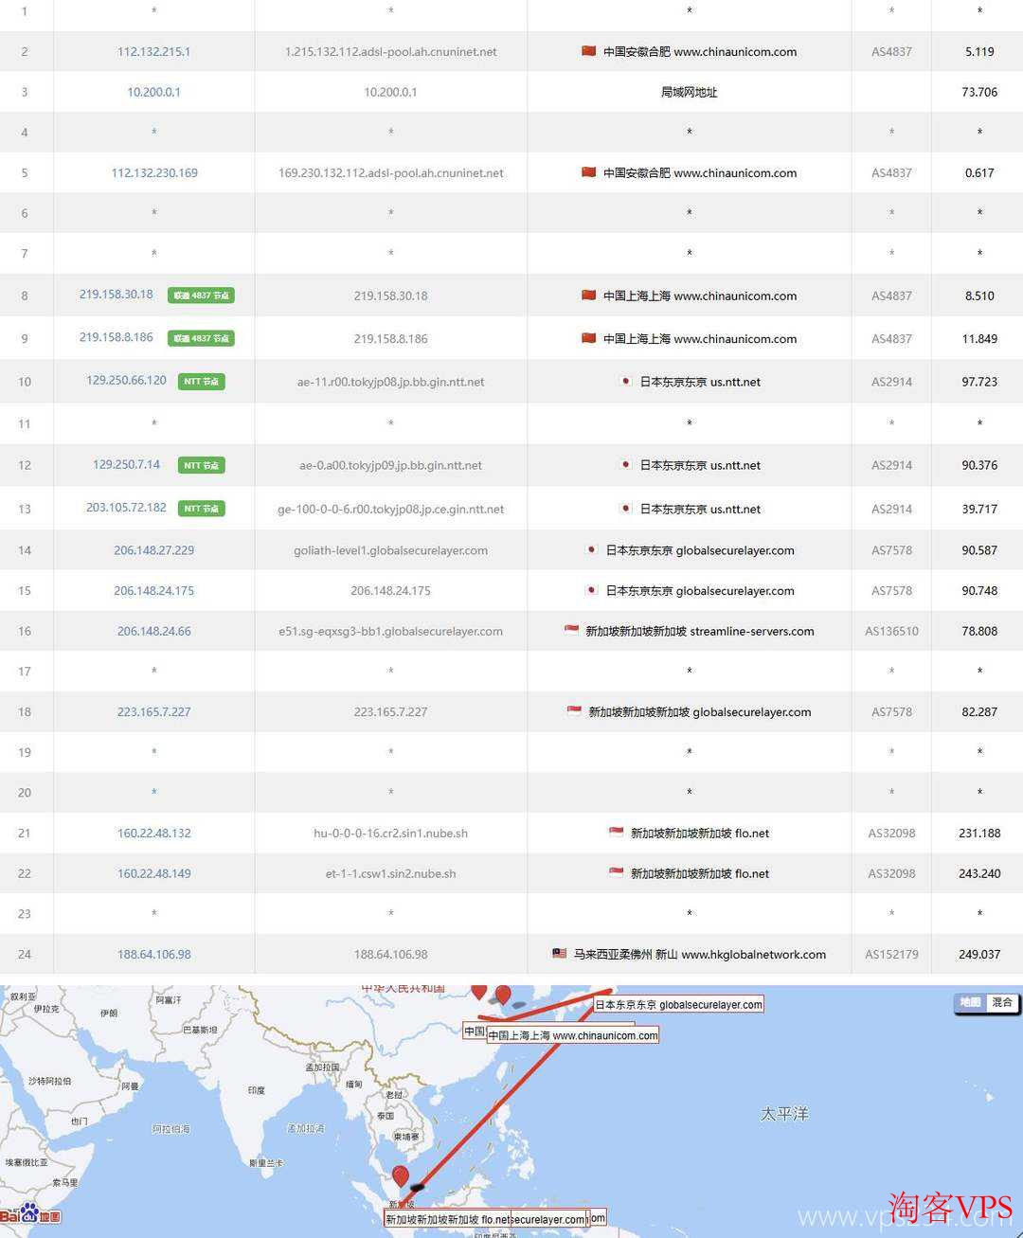Click latency value 231.188
Image resolution: width=1023 pixels, height=1238 pixels.
[x=979, y=833]
